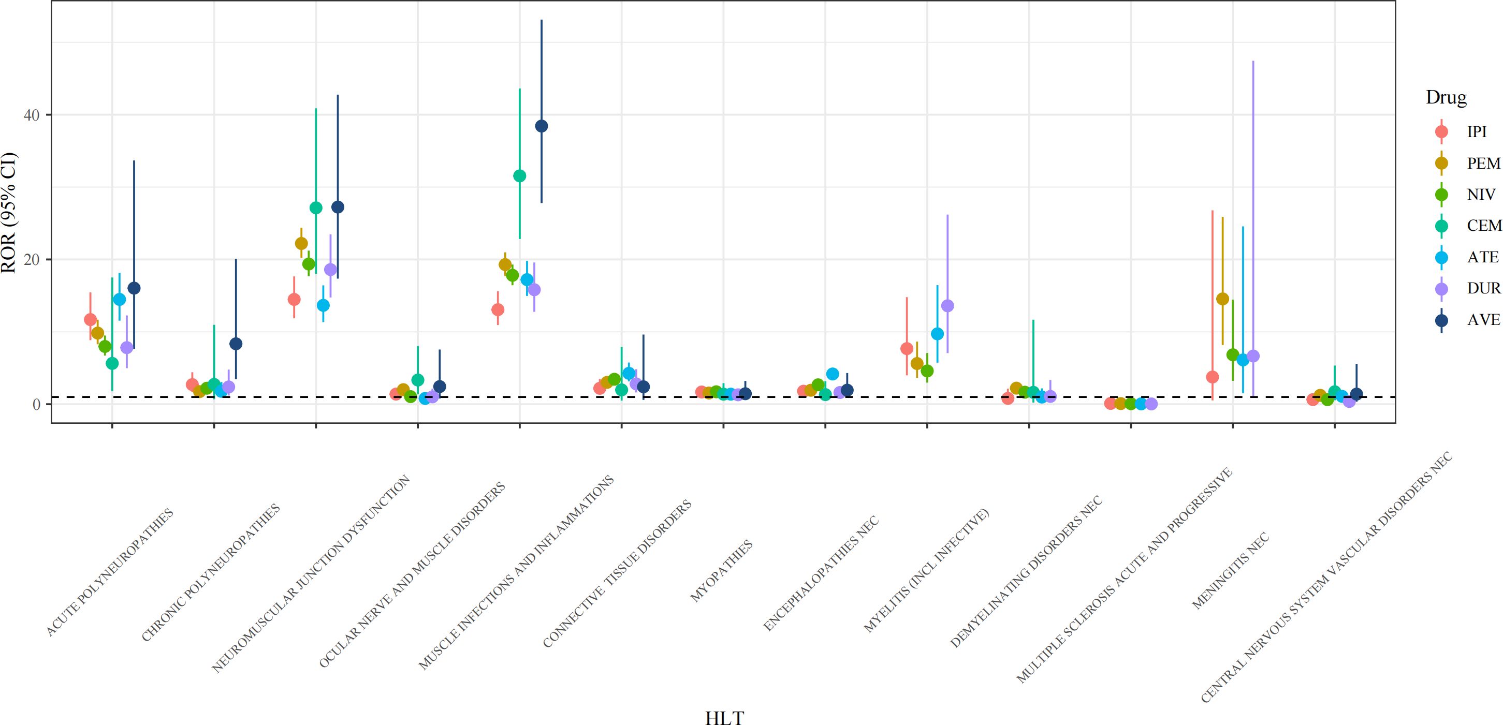1503x725 pixels.
Task: Click the ATE legend color marker
Action: 1441,257
